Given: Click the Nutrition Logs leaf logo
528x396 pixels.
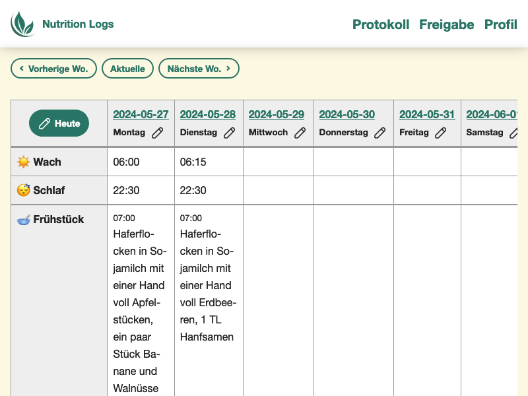Looking at the screenshot, I should pyautogui.click(x=22, y=24).
